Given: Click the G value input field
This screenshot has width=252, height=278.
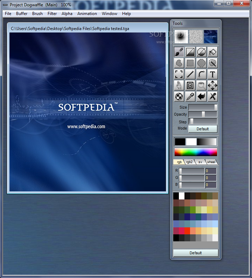Looking at the screenshot, I should tap(211, 178).
